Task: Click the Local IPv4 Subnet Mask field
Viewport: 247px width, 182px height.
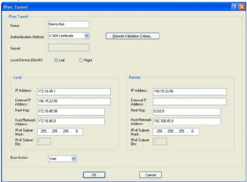Action: 60,132
